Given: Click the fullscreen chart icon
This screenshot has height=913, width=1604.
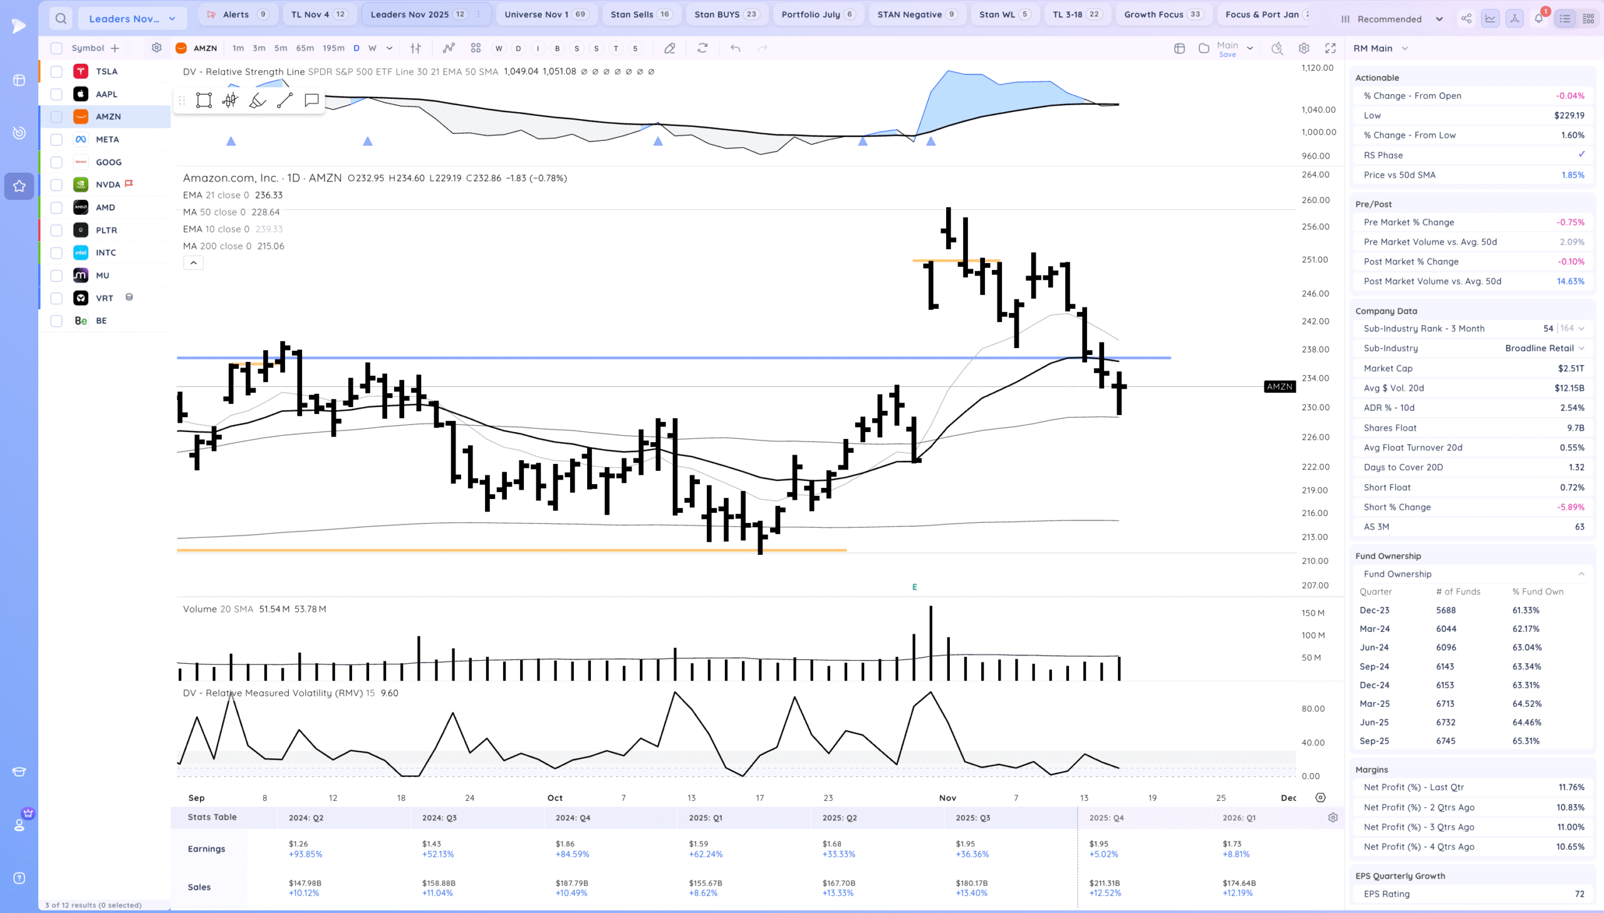Looking at the screenshot, I should [1330, 48].
